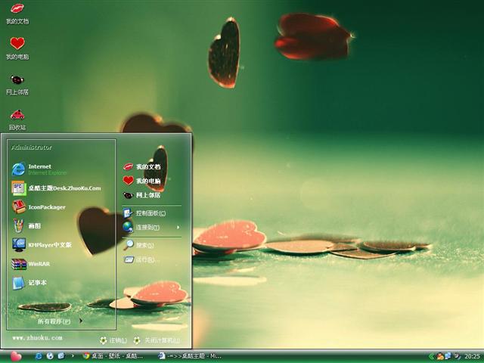
Task: Switch to 桌面 - 壁纸 taskbar window
Action: click(x=113, y=355)
